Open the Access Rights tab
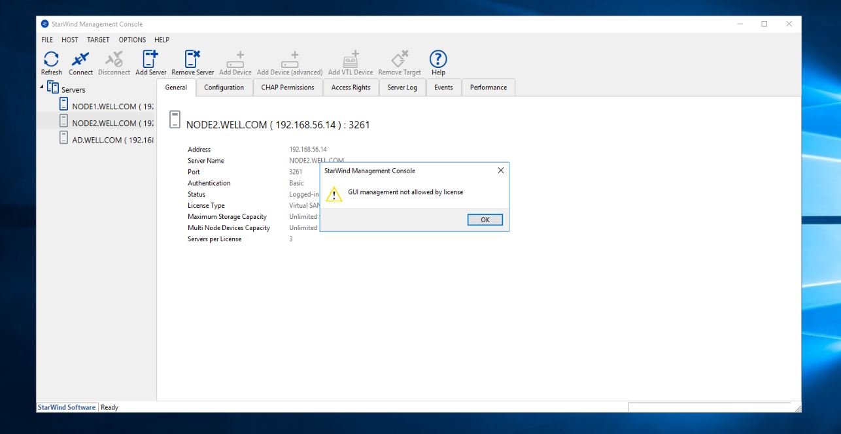The width and height of the screenshot is (841, 434). [351, 88]
